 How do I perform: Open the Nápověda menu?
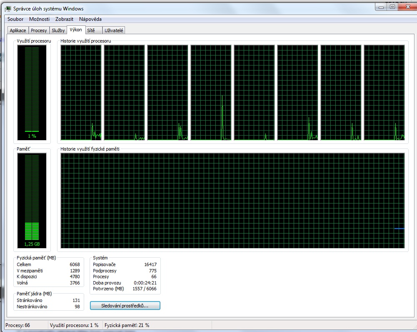pyautogui.click(x=90, y=19)
